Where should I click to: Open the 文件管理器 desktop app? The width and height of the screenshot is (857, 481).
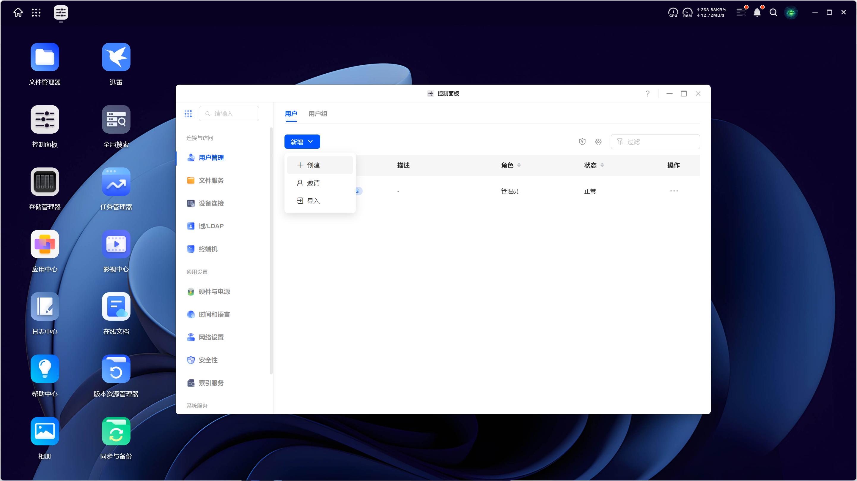pos(45,57)
